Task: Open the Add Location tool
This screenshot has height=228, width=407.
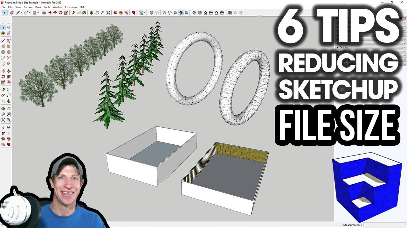Action: pos(230,13)
